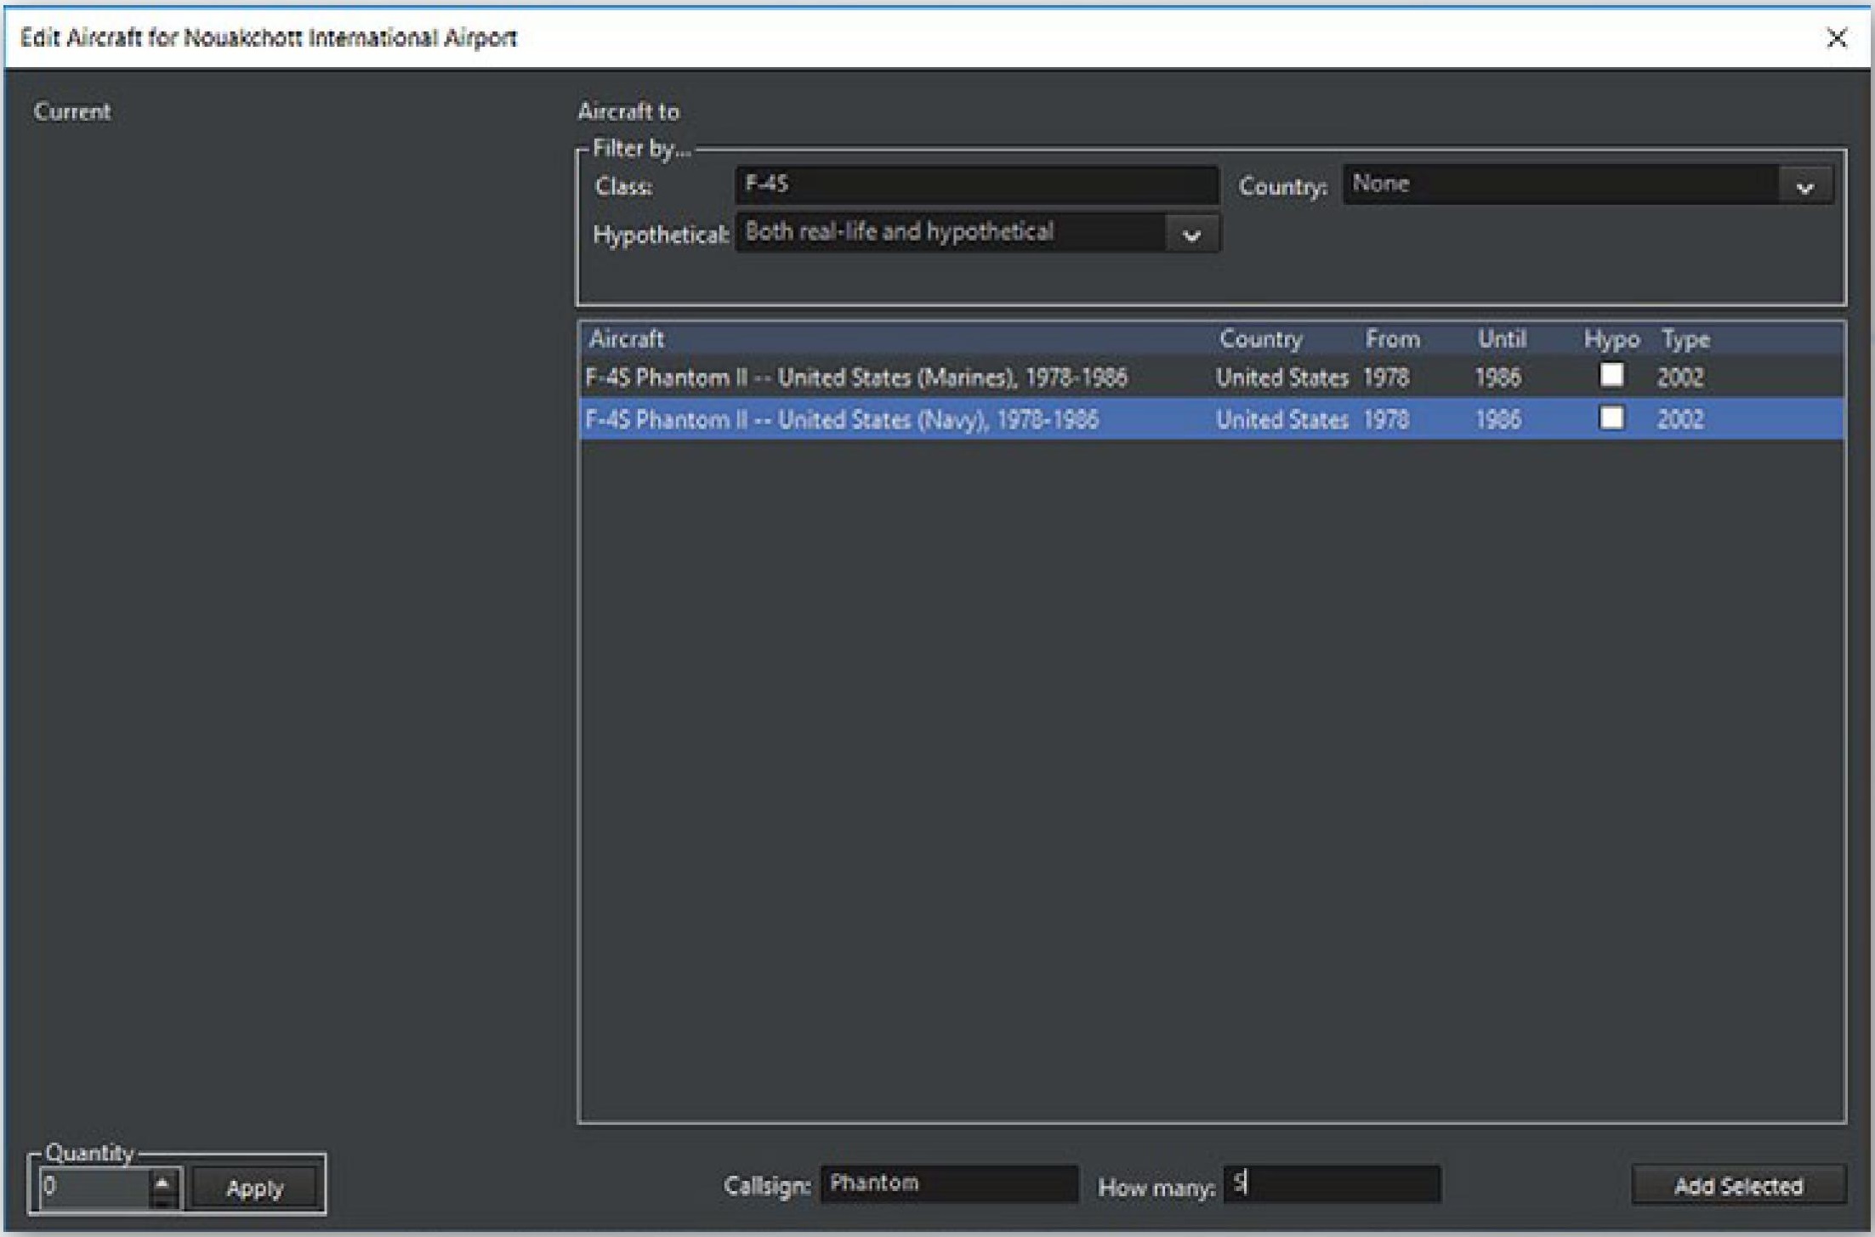Increase Quantity with the up arrow
The height and width of the screenshot is (1237, 1875).
[x=163, y=1181]
